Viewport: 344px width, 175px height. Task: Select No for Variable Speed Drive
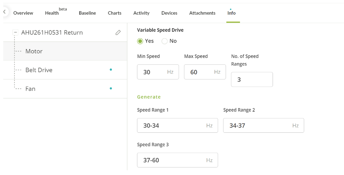coord(165,41)
